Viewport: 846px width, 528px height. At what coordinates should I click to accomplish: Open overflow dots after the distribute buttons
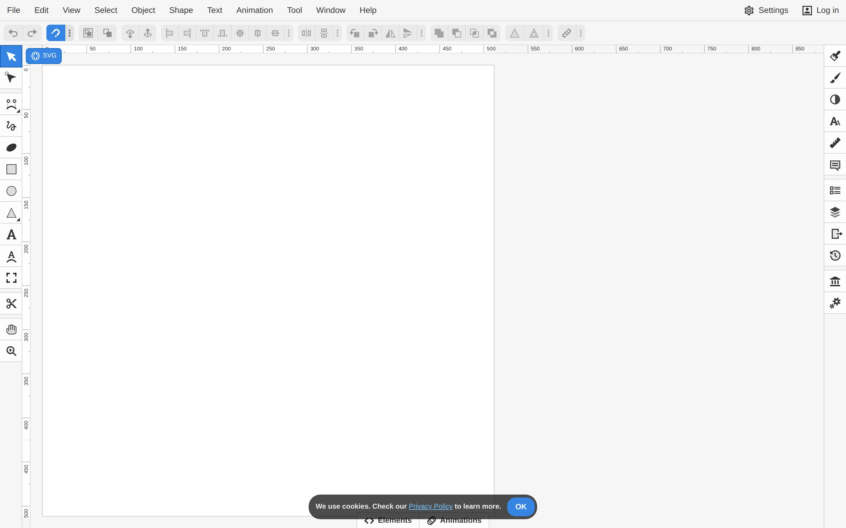[x=337, y=33]
